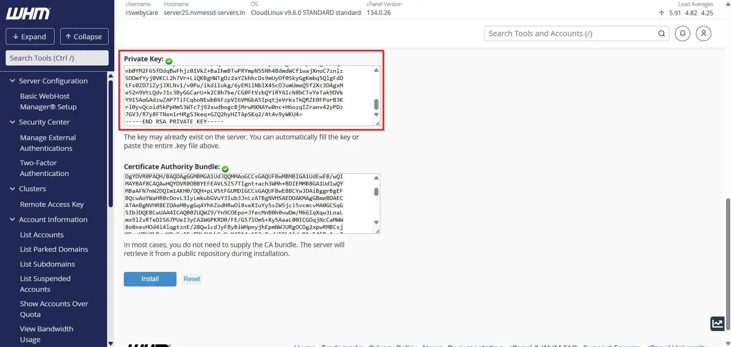Viewport: 731px width, 347px height.
Task: Open the notifications bell icon
Action: (683, 34)
